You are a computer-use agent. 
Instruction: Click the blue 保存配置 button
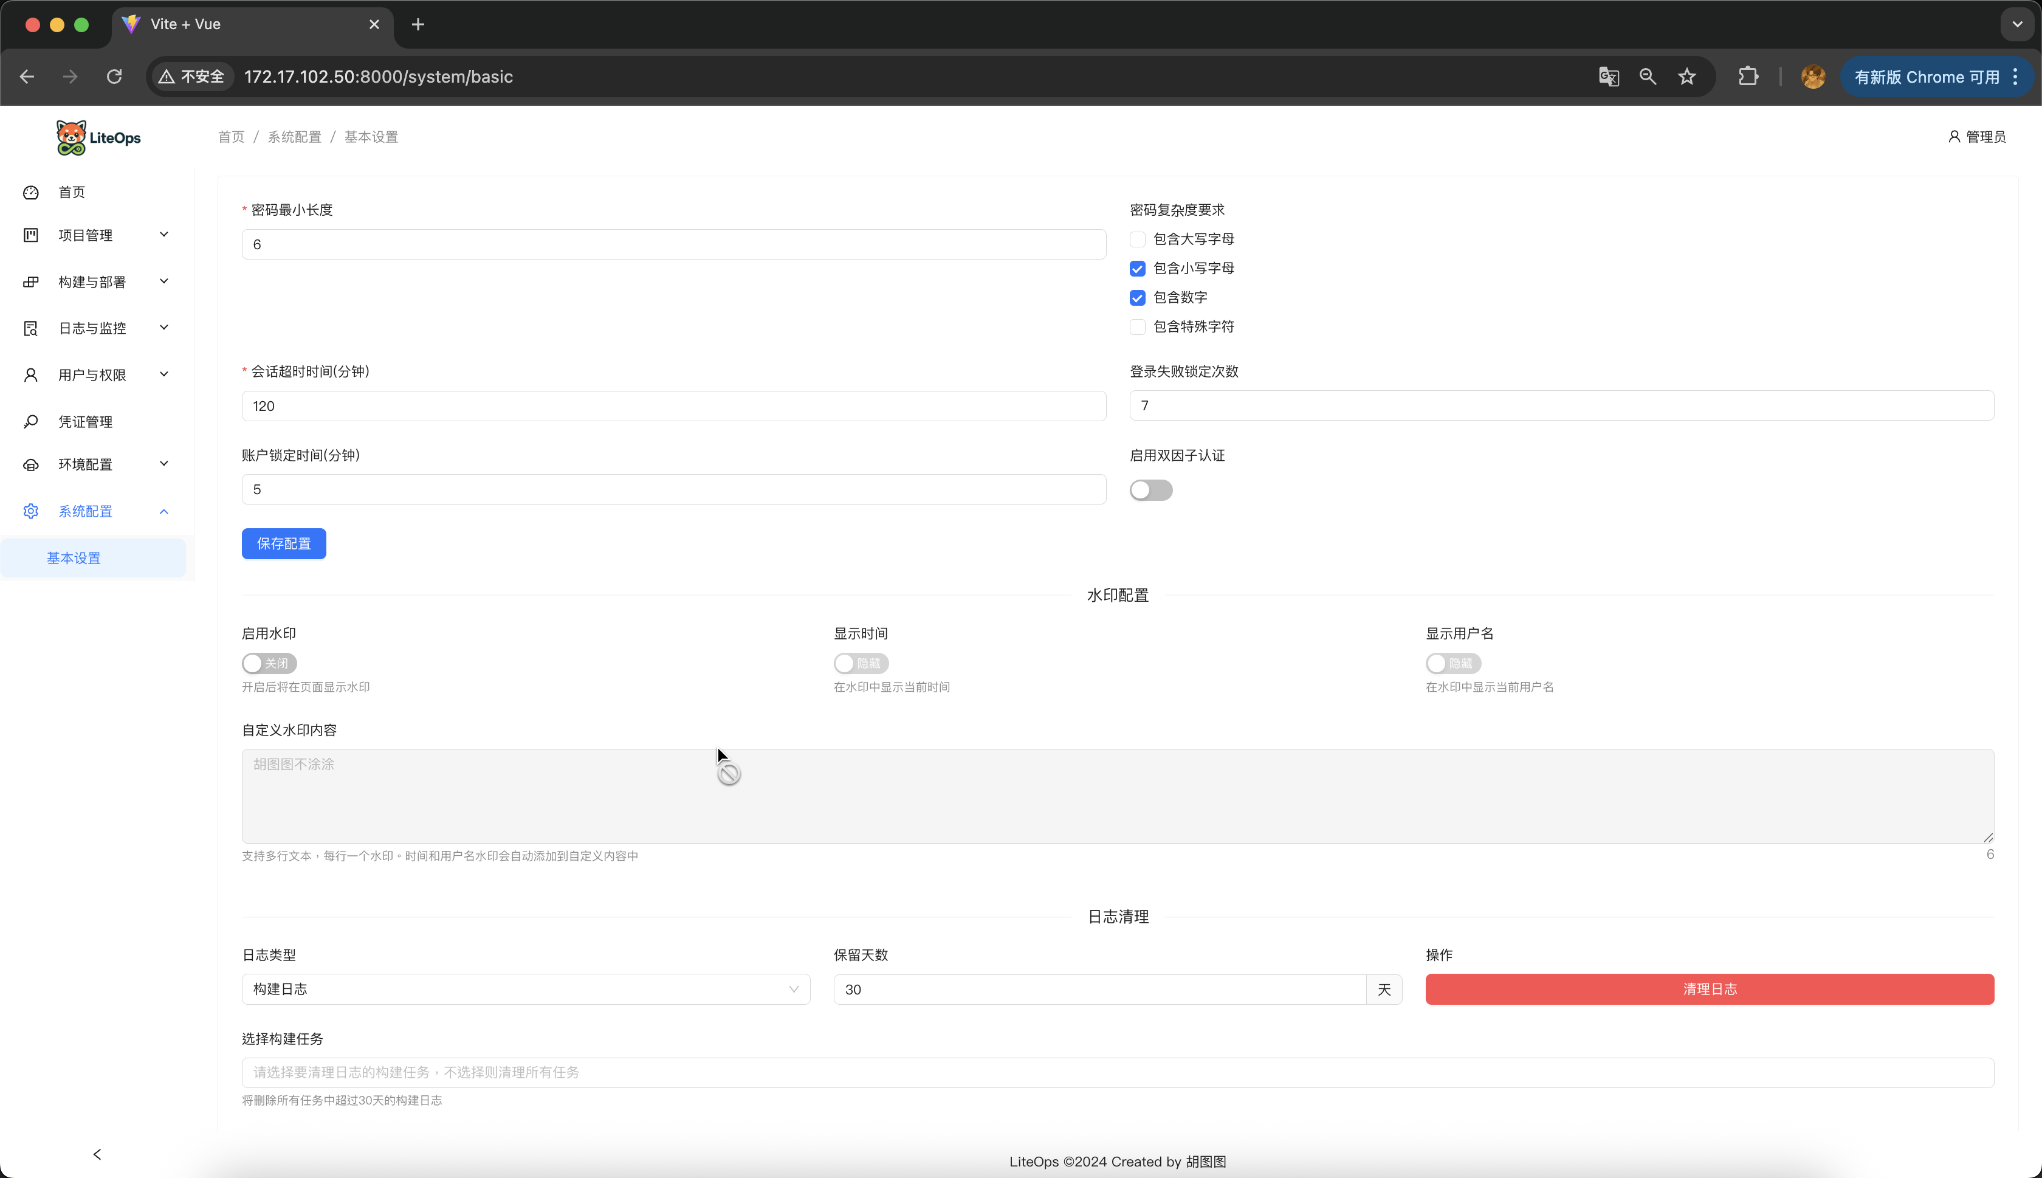click(x=284, y=543)
